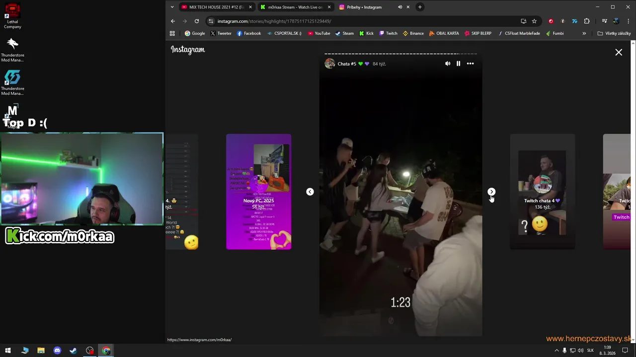The height and width of the screenshot is (357, 636).
Task: Open the media control playlist icon
Action: pos(604,21)
